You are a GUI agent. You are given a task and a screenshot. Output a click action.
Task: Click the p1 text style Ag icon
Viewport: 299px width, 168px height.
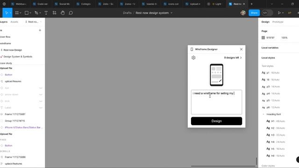pos(263,73)
